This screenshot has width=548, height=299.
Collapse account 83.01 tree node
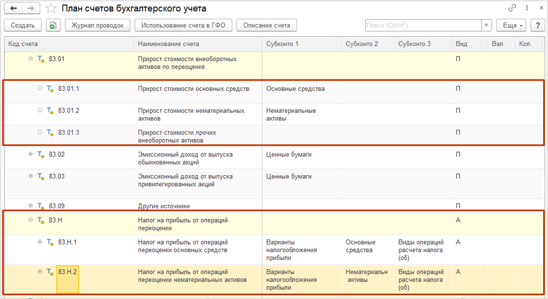click(x=30, y=59)
